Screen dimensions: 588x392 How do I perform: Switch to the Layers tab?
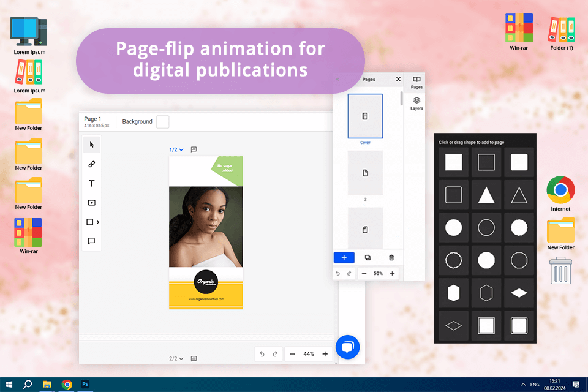pyautogui.click(x=417, y=104)
